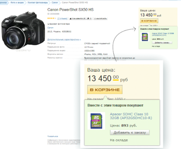This screenshot has width=181, height=149.
Task: Go to the compact cameras breadcrumb
Action: (38, 3)
